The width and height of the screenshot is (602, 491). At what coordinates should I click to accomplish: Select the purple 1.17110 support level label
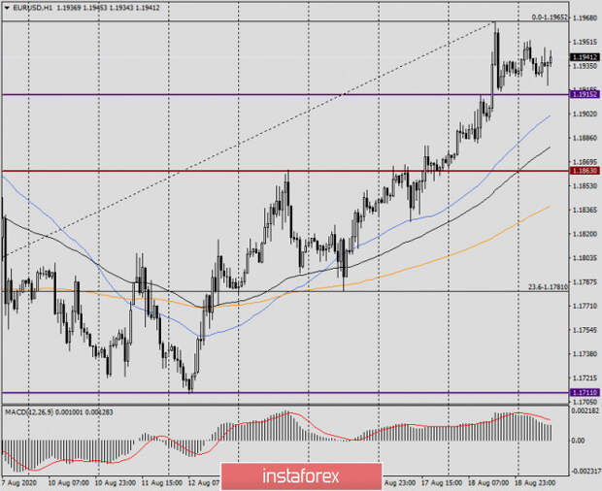point(585,392)
